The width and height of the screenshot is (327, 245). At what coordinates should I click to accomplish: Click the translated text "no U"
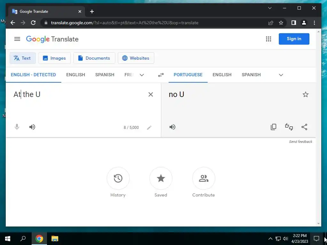click(176, 94)
